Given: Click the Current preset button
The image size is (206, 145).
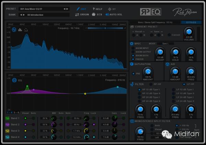Looking at the screenshot, I should (169, 35).
